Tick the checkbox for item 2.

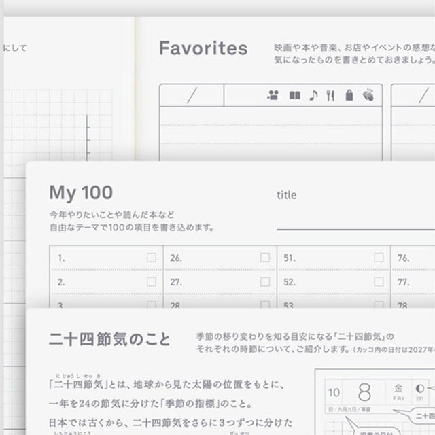coord(152,282)
